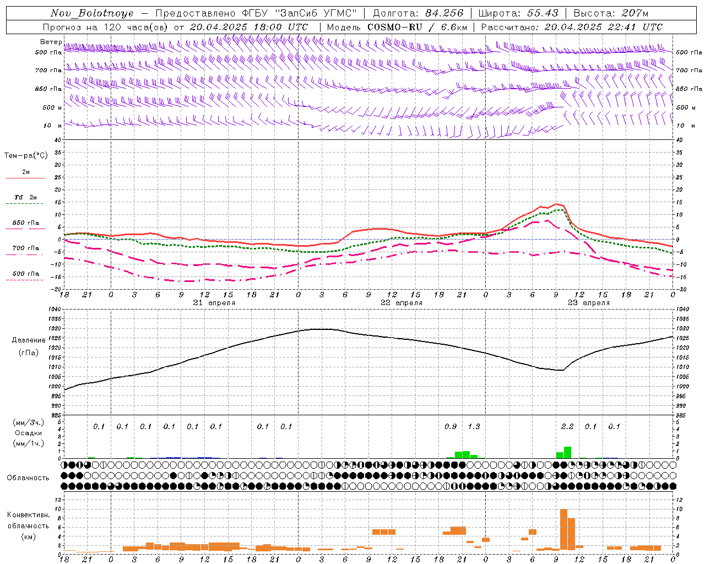Click the 500 гПа legend entry under Тем-ра
Screen dimensions: 705x564
[x=26, y=274]
